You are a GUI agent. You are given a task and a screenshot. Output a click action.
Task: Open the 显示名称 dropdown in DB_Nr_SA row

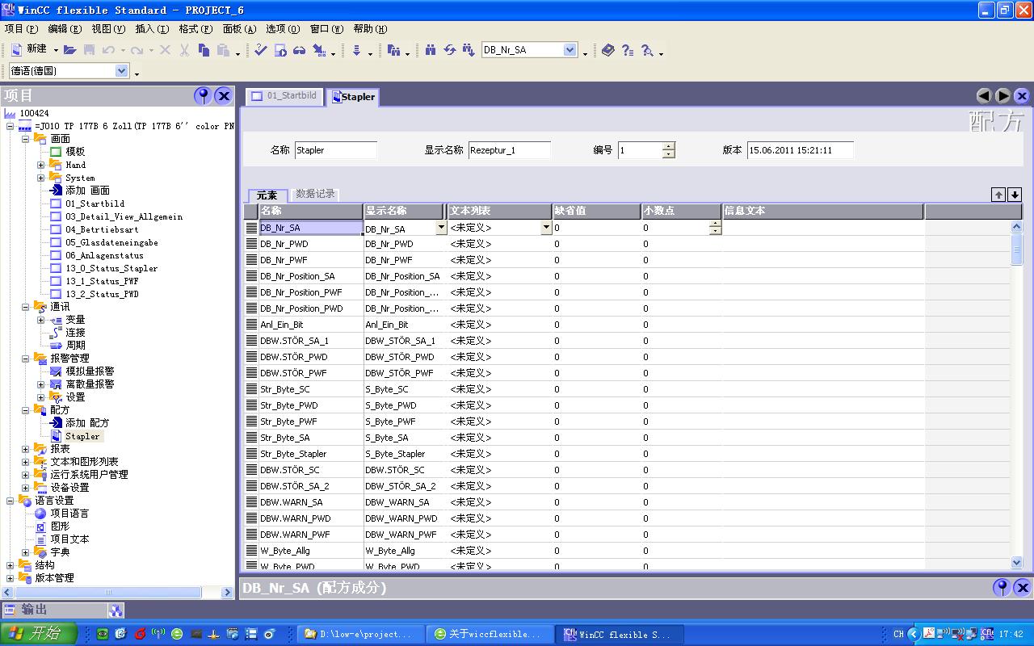click(x=441, y=228)
